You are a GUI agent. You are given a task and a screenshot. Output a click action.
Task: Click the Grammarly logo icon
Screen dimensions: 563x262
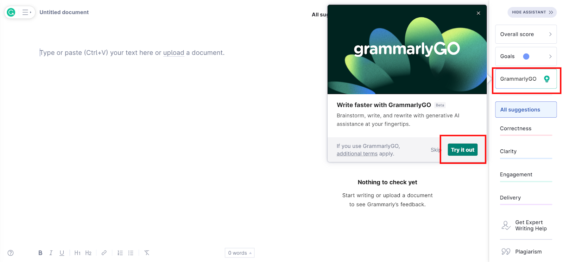click(x=11, y=12)
